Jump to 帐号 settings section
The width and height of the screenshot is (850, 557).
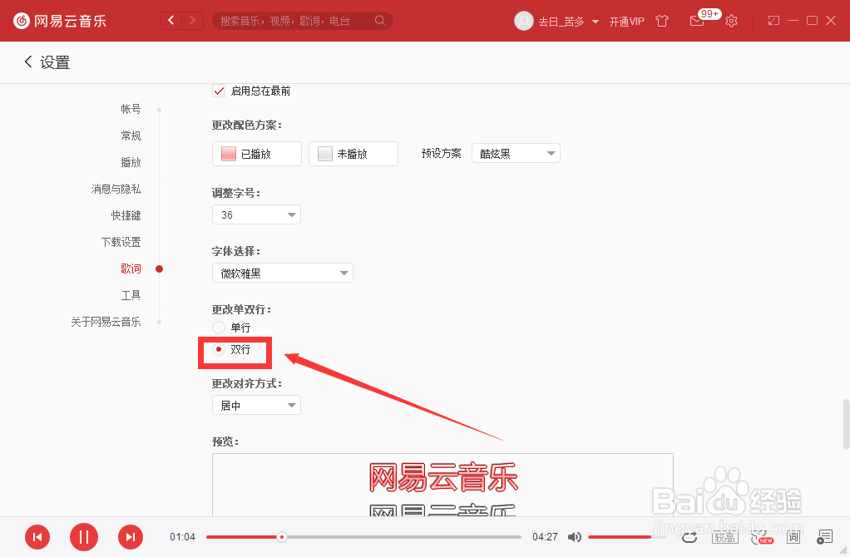pos(131,109)
